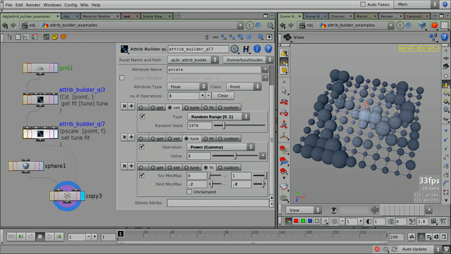This screenshot has height=254, width=451.
Task: Click the viewport eye visibility icon
Action: coord(333,210)
